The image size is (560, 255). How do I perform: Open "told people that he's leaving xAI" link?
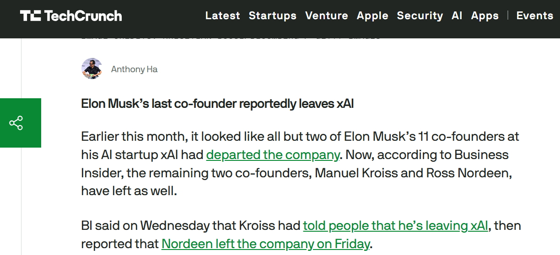[395, 226]
